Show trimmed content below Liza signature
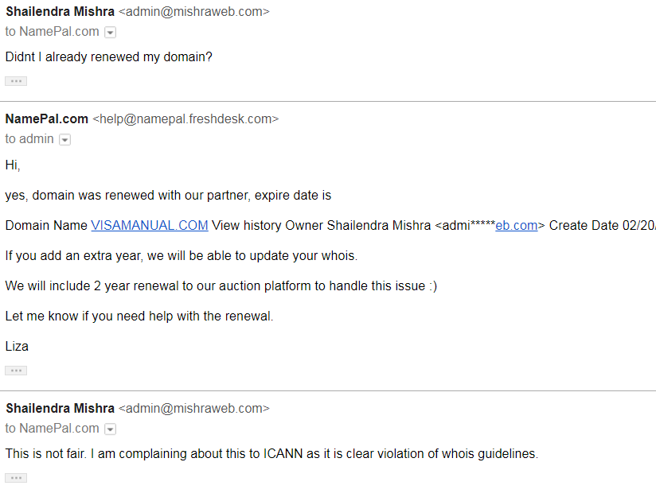The width and height of the screenshot is (656, 497). 16,371
